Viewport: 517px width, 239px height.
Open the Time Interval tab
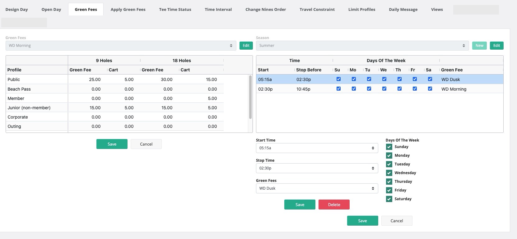coord(218,9)
